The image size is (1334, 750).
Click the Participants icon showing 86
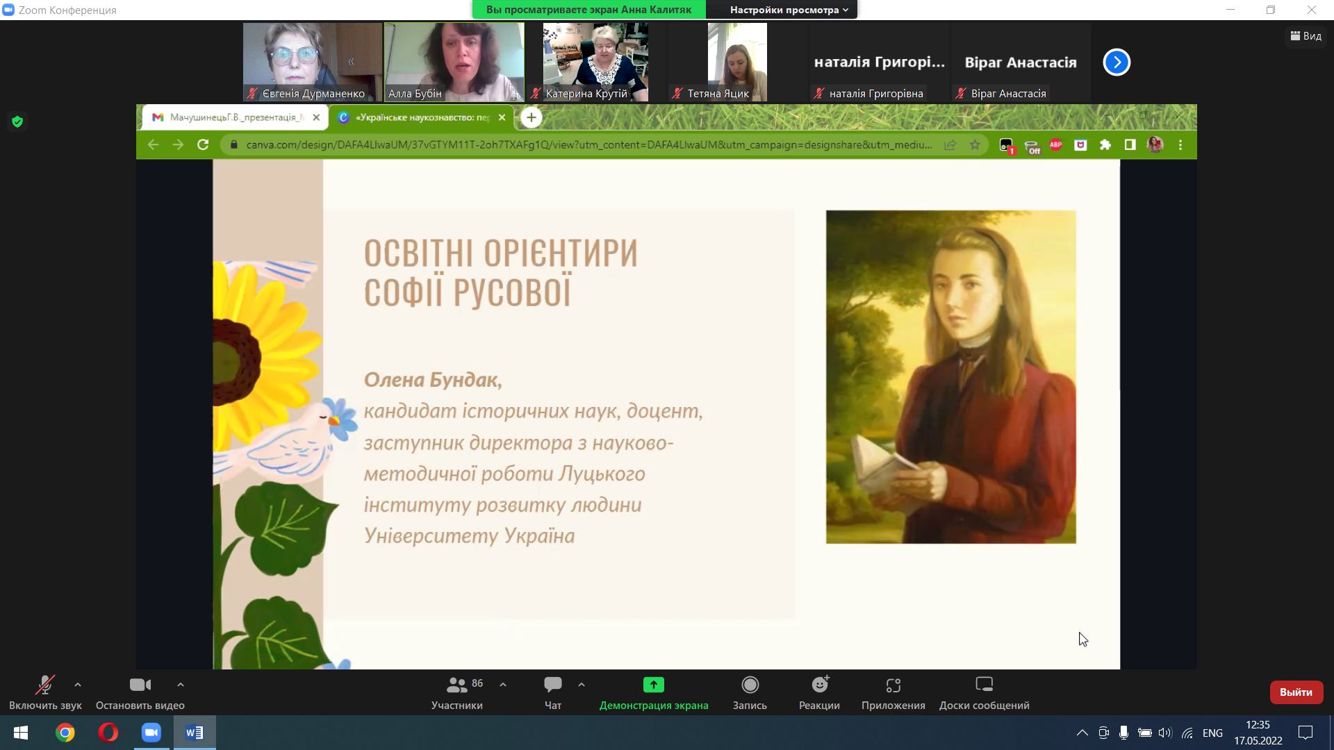coord(457,685)
